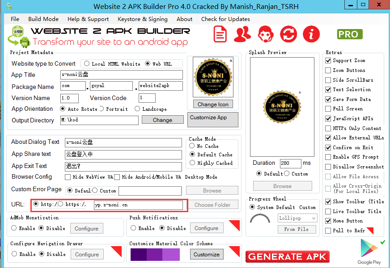Screen dimensions: 390x268
Task: Enable Pull to Refresh checkbox
Action: tap(328, 230)
